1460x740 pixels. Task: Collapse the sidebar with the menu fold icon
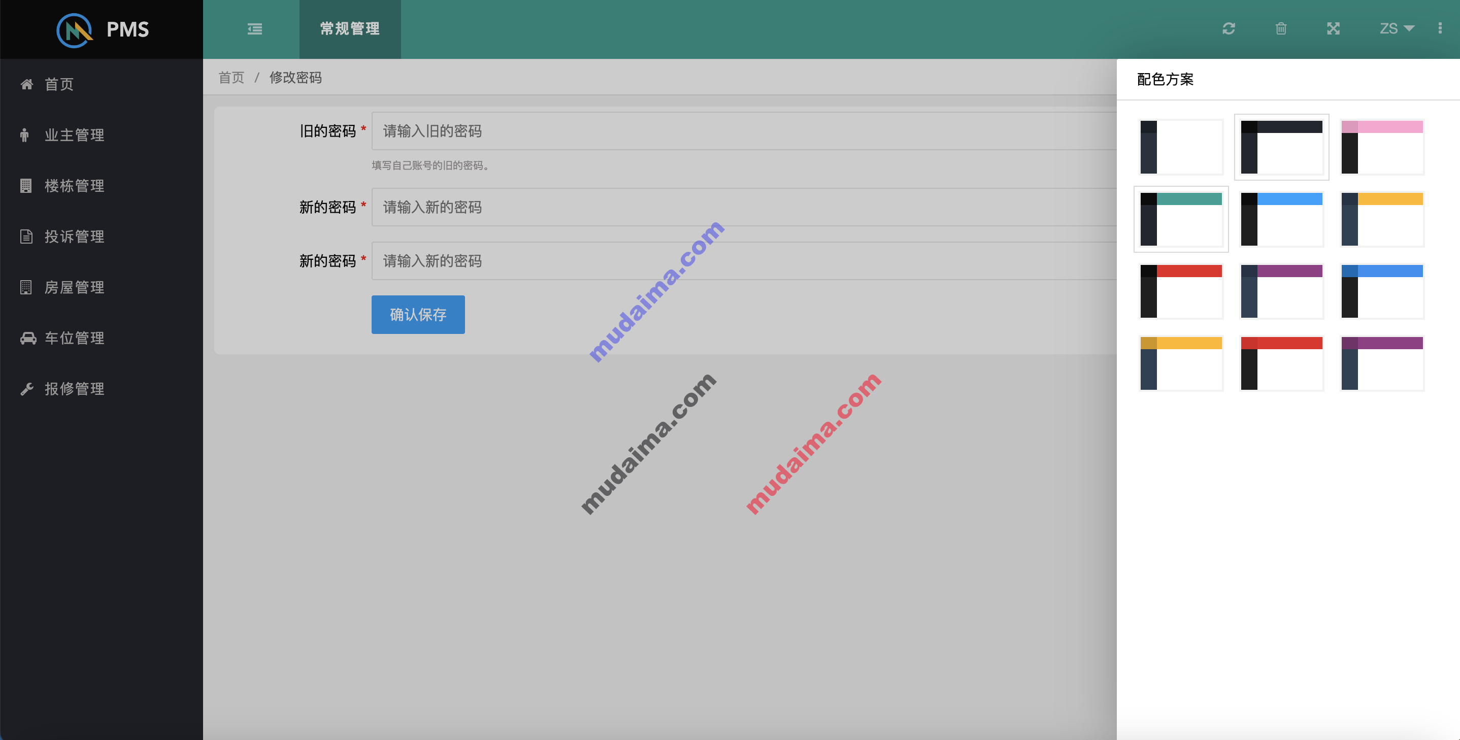click(x=254, y=29)
